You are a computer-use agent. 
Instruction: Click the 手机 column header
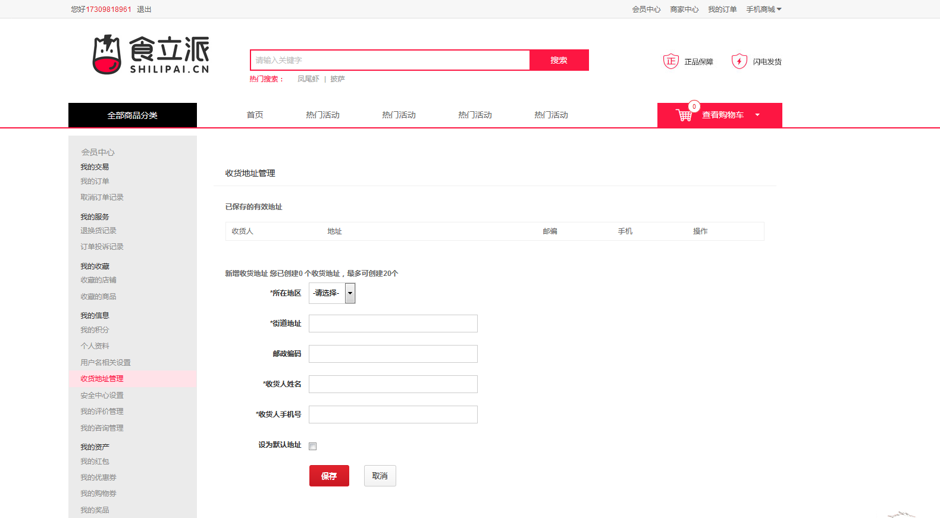coord(625,231)
